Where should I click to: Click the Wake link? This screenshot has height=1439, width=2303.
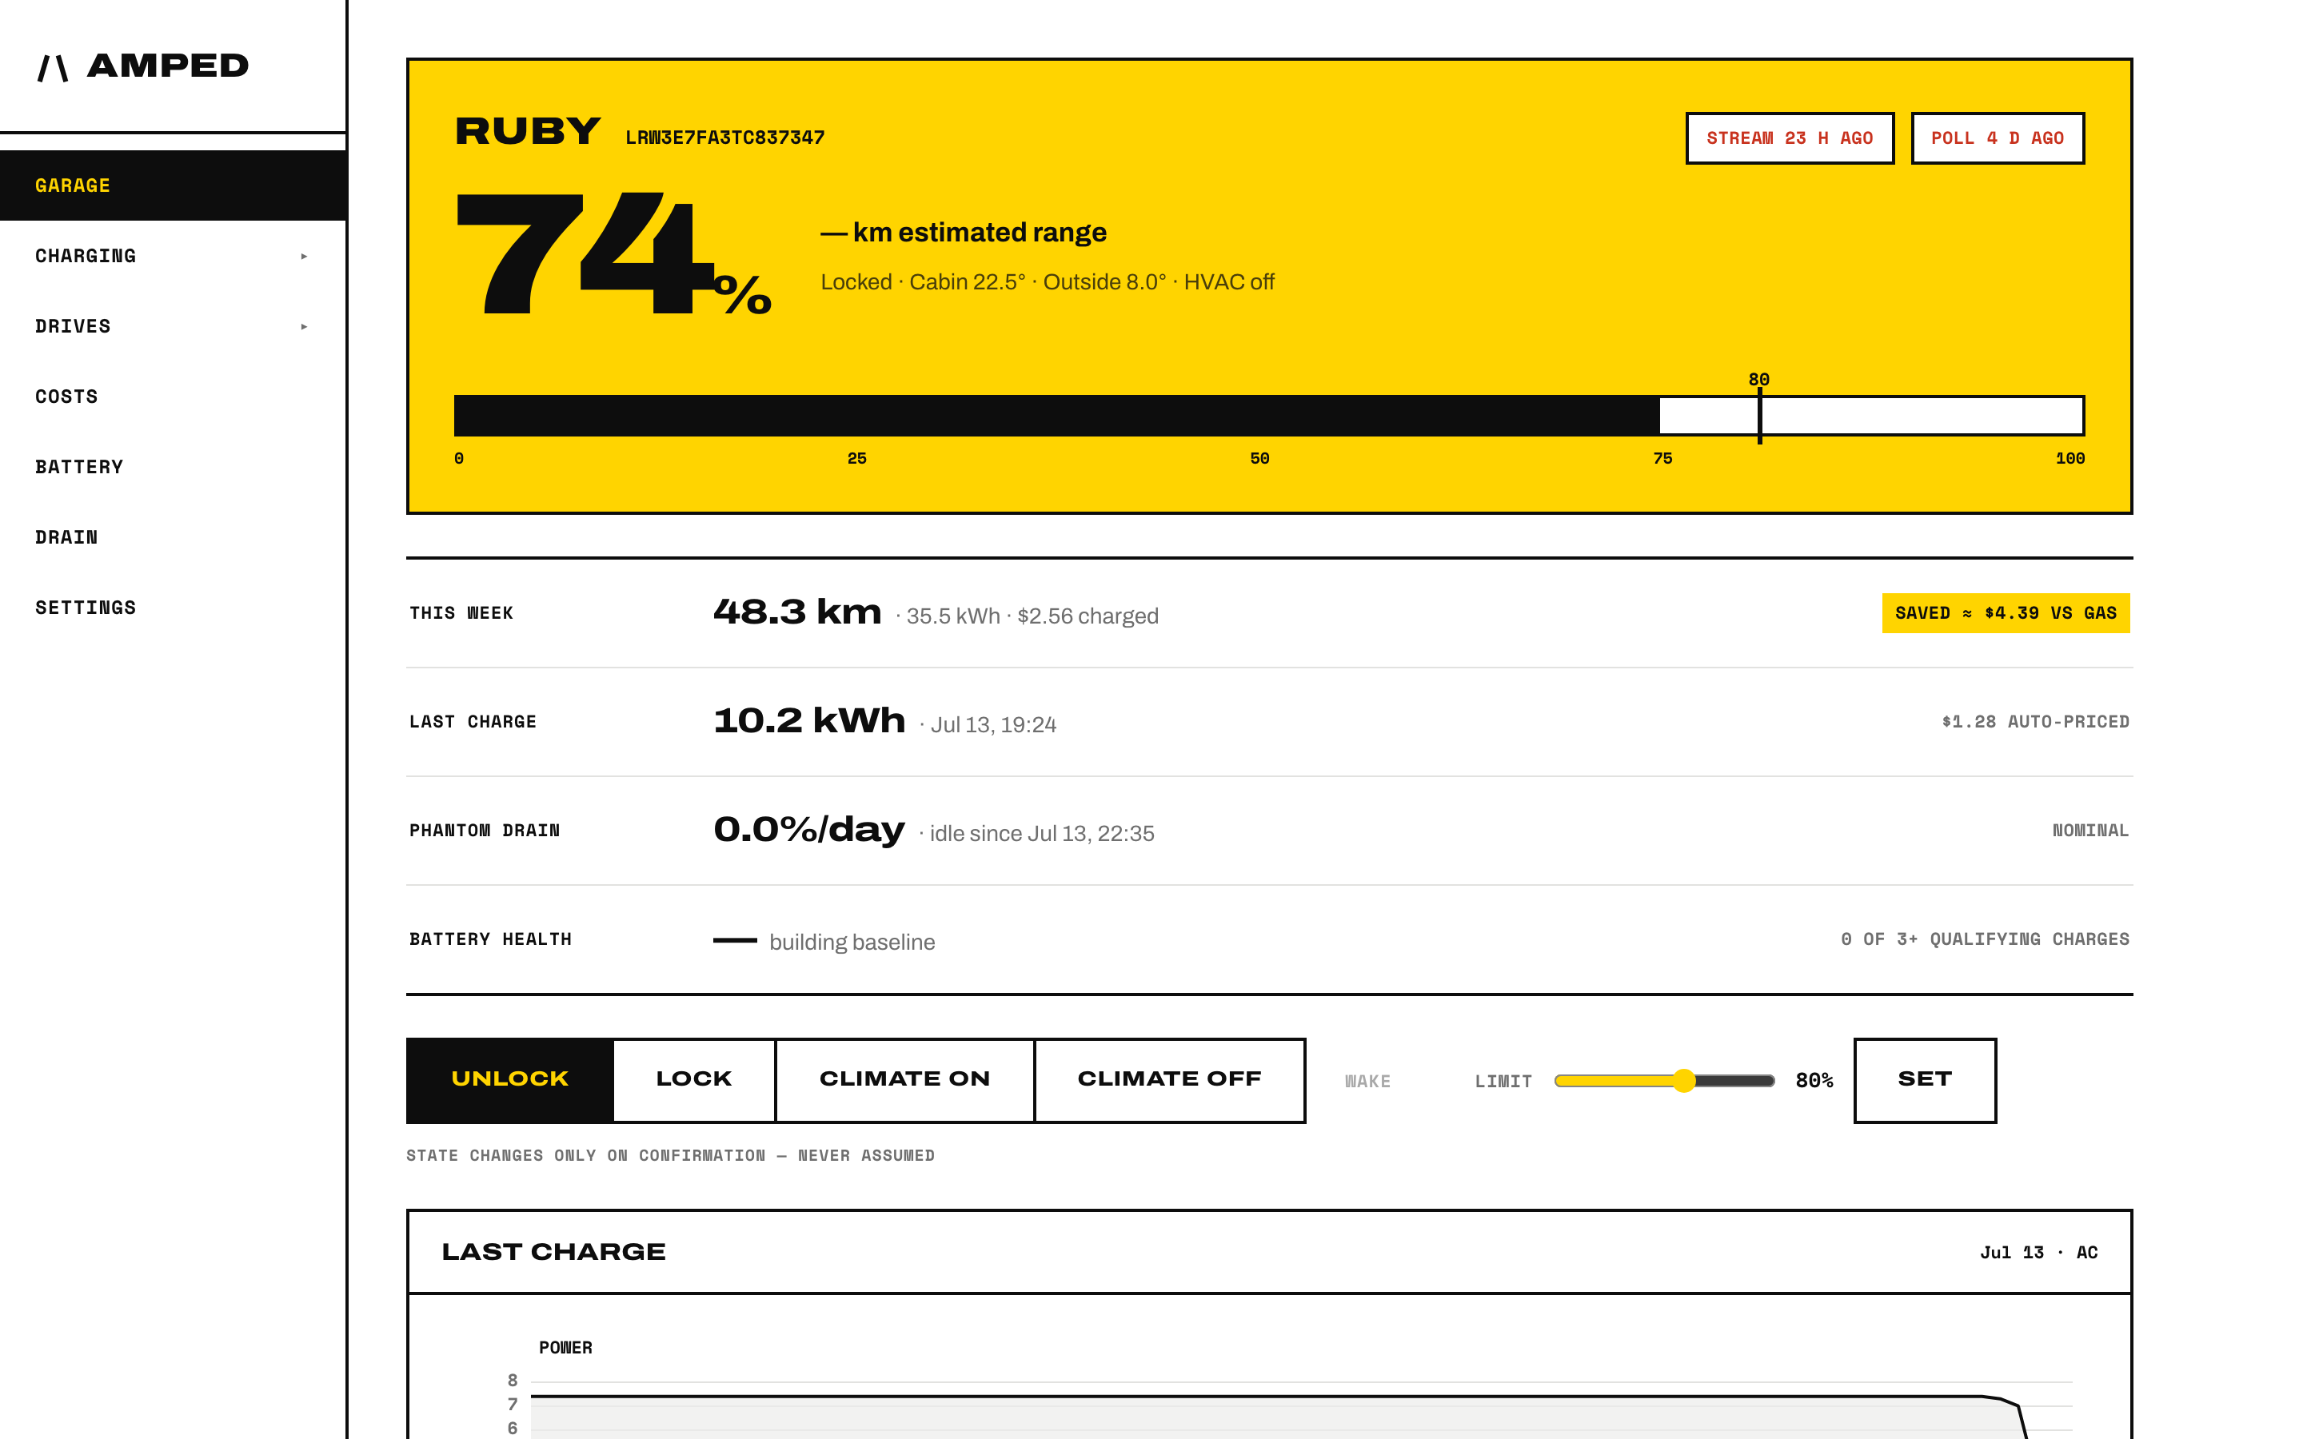click(1367, 1081)
